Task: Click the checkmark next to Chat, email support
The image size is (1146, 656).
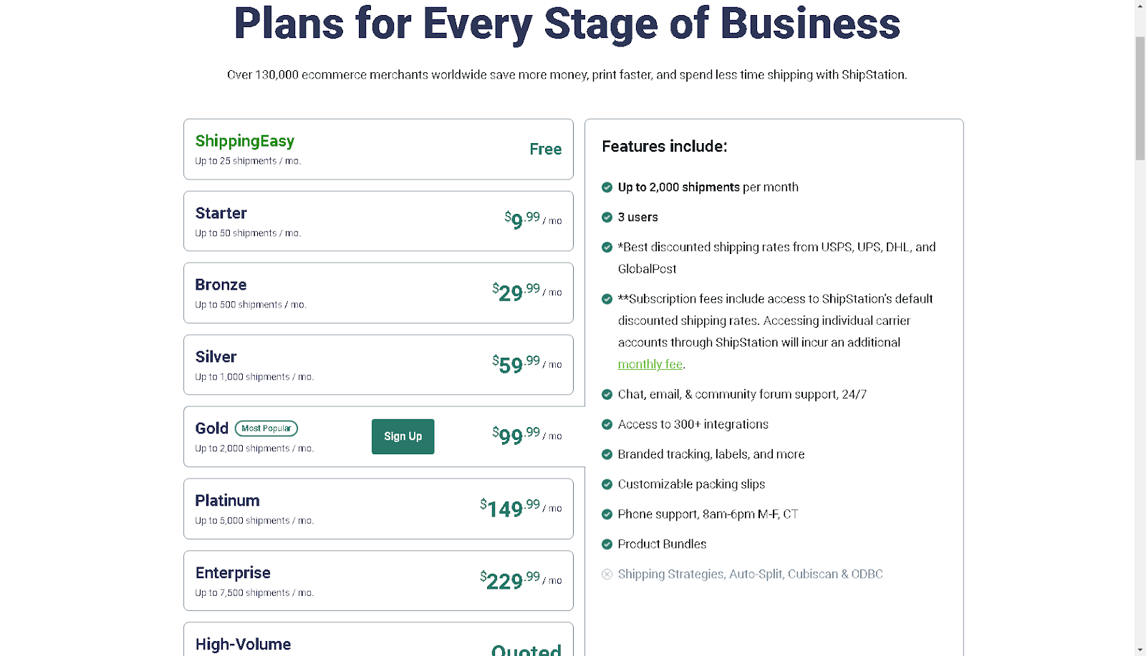Action: click(x=607, y=394)
